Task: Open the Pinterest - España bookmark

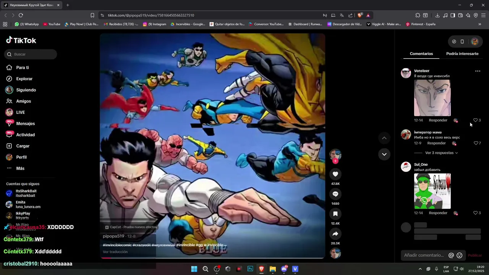Action: pyautogui.click(x=421, y=24)
